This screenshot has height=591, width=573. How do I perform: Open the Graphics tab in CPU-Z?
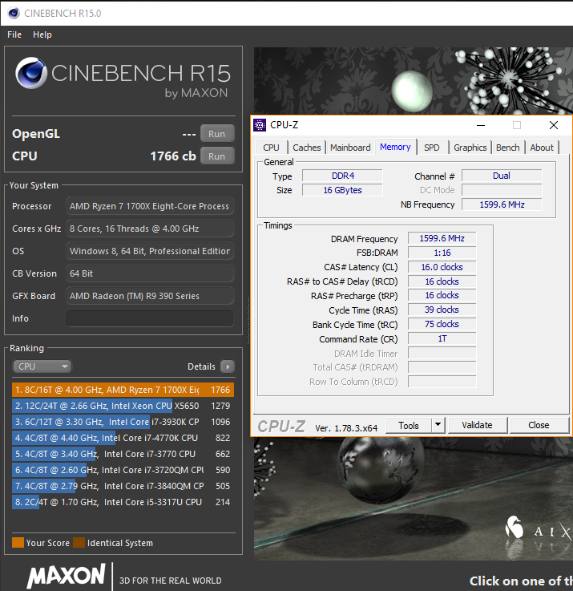(470, 148)
